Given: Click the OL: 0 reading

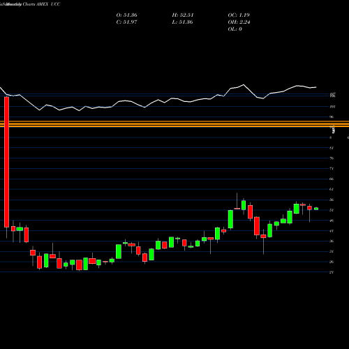Looking at the screenshot, I should point(235,29).
